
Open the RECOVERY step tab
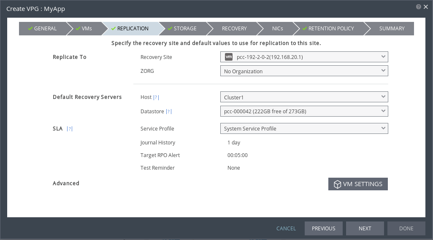[234, 29]
